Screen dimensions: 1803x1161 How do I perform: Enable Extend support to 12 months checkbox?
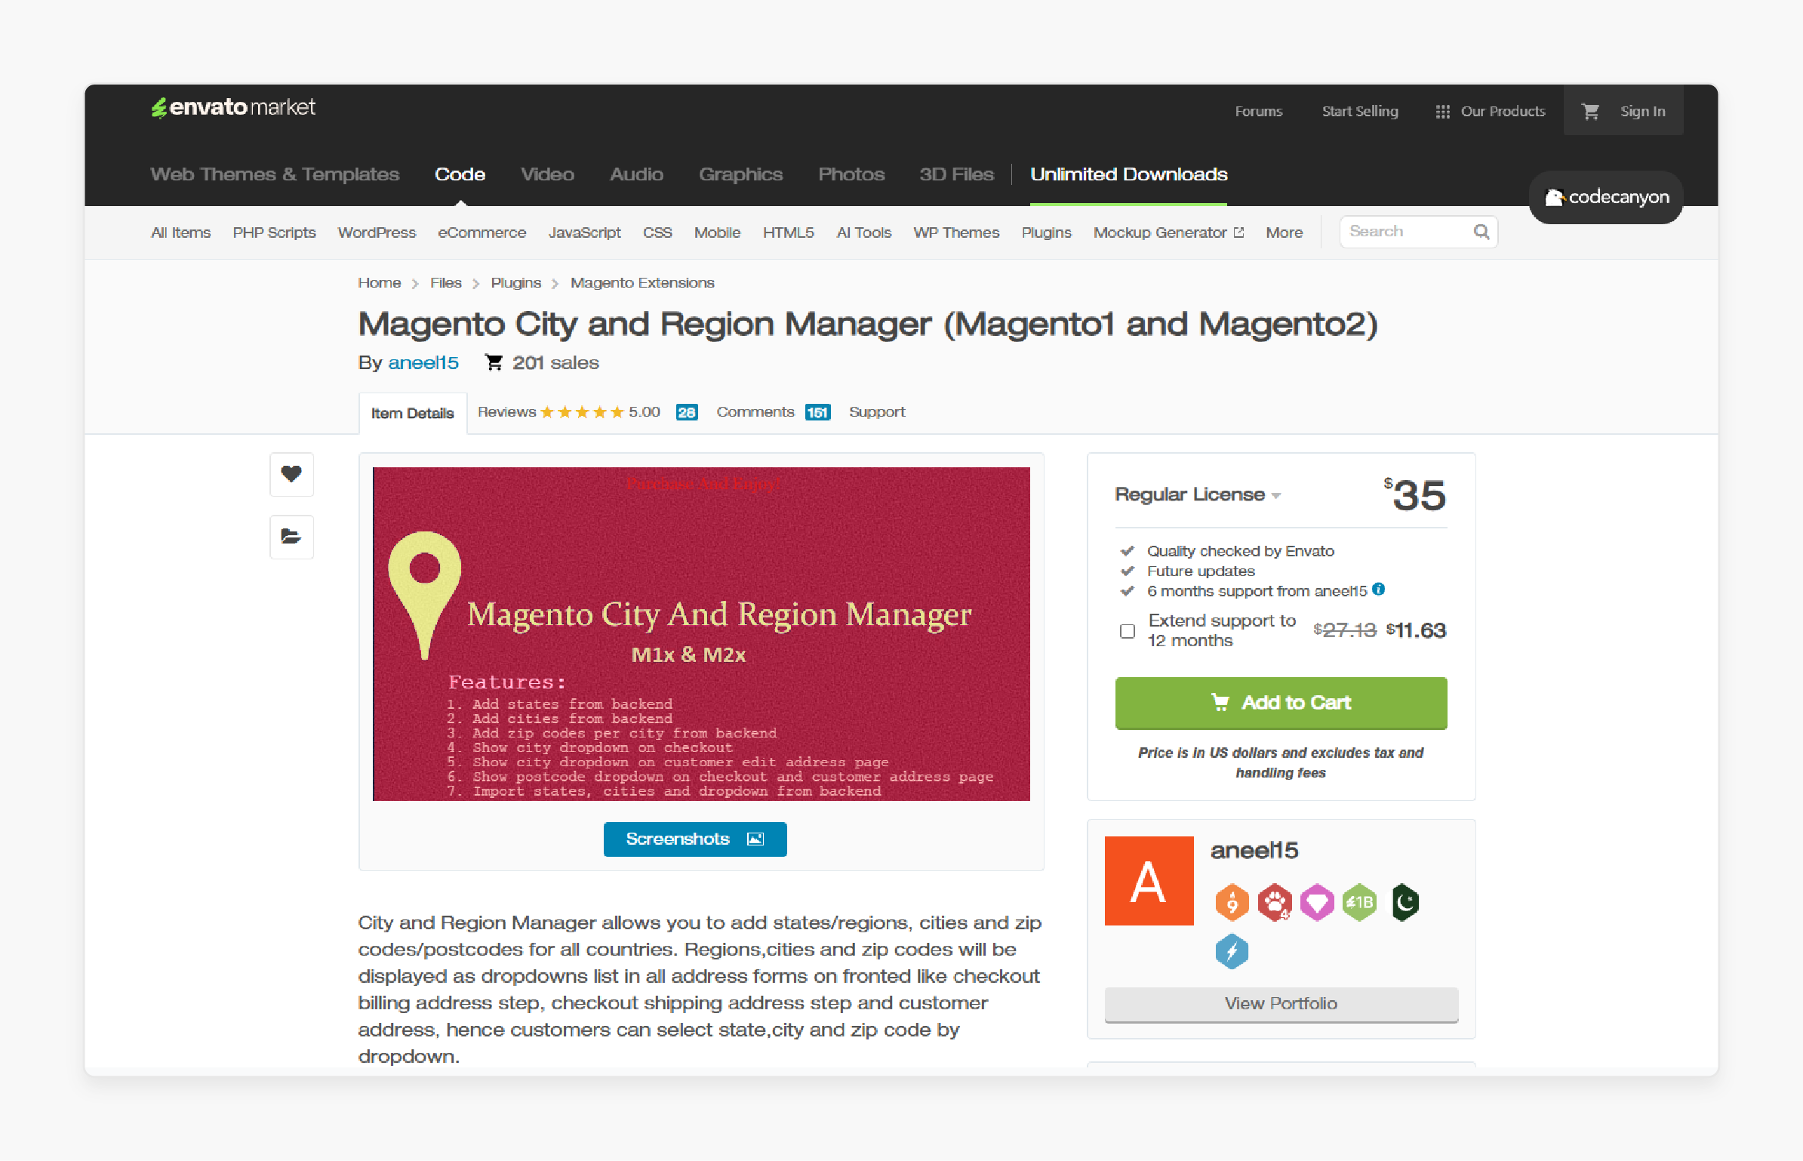click(x=1128, y=631)
